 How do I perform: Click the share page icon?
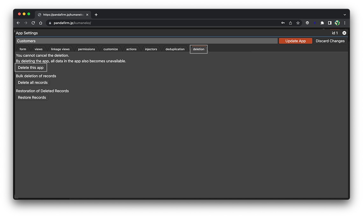tap(290, 23)
